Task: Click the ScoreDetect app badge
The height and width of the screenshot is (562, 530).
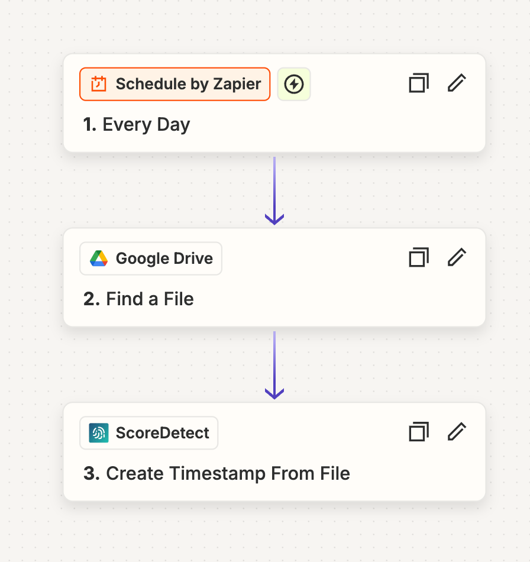Action: [x=148, y=433]
